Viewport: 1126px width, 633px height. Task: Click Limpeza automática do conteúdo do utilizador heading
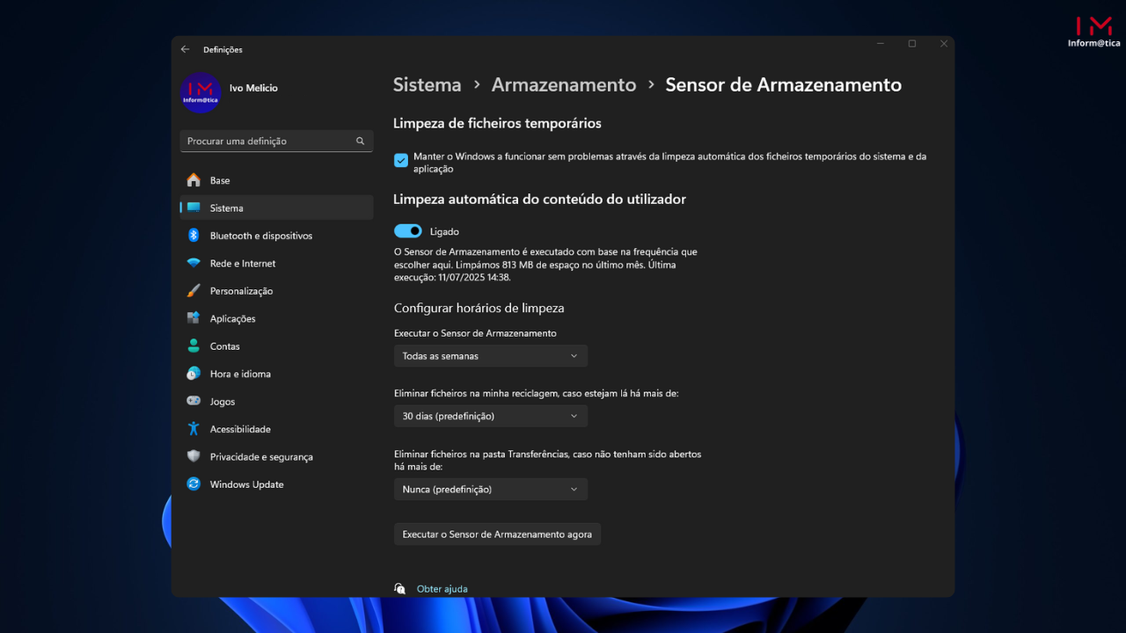point(539,200)
